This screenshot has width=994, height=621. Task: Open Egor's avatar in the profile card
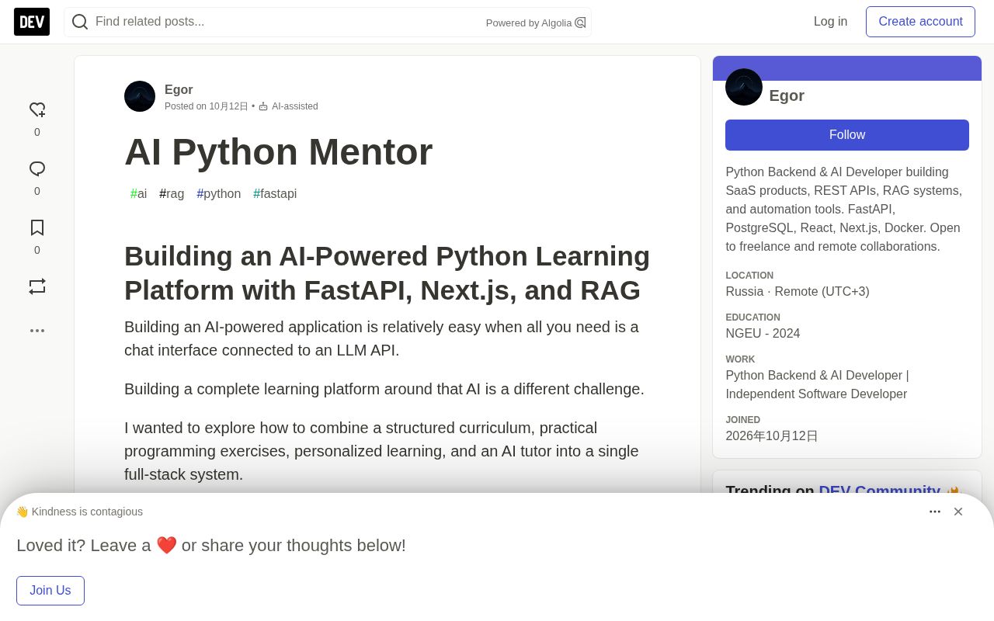744,87
